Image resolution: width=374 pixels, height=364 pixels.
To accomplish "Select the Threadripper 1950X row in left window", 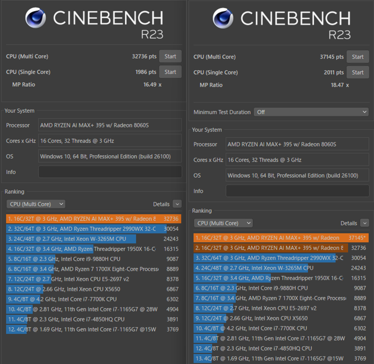I will click(x=93, y=249).
